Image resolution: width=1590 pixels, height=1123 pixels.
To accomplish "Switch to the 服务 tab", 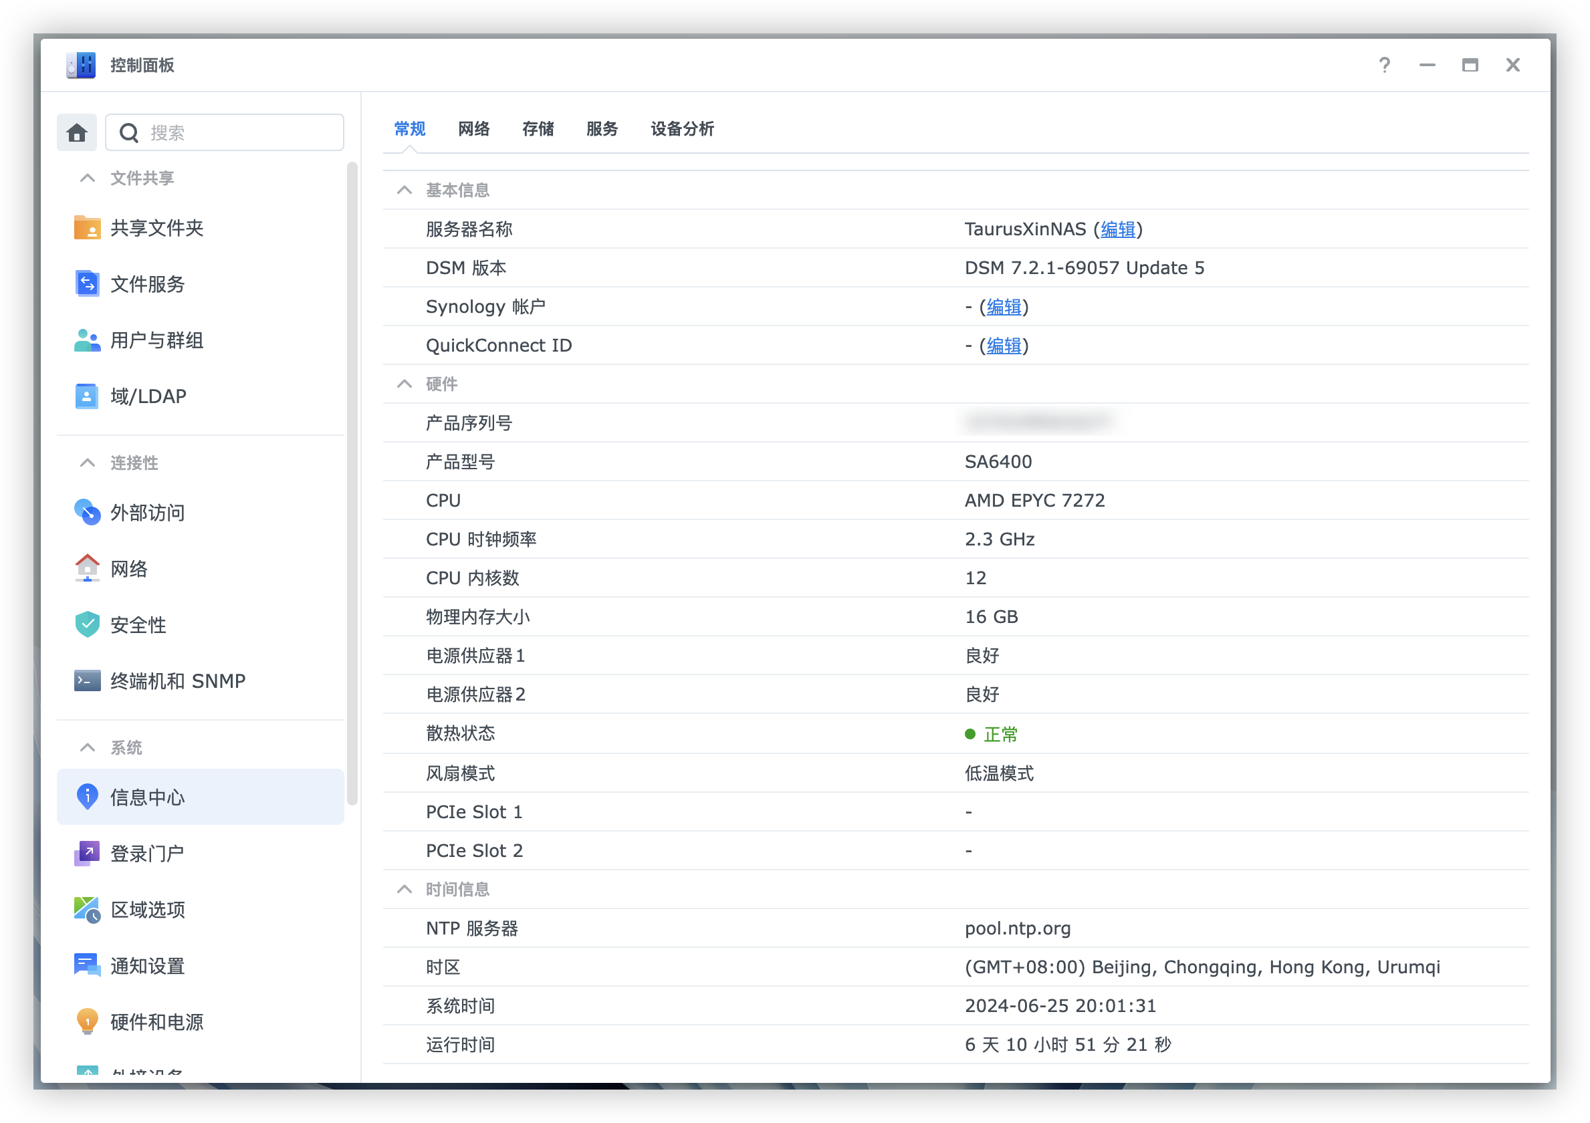I will pyautogui.click(x=602, y=129).
